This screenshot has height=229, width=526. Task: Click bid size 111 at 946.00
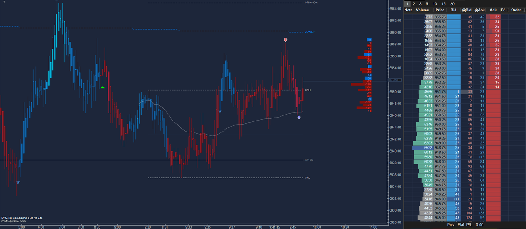tap(454, 198)
